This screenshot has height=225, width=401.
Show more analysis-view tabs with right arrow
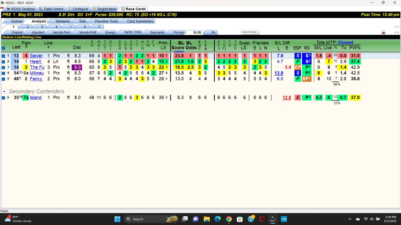point(398,33)
